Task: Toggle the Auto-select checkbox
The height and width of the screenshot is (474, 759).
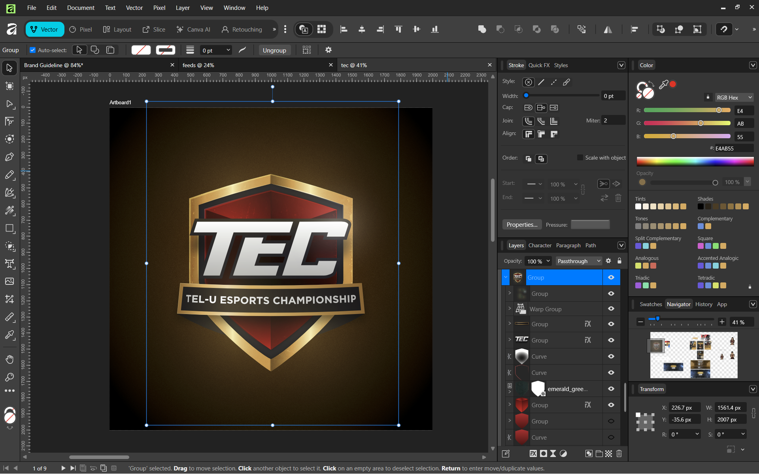Action: coord(33,50)
